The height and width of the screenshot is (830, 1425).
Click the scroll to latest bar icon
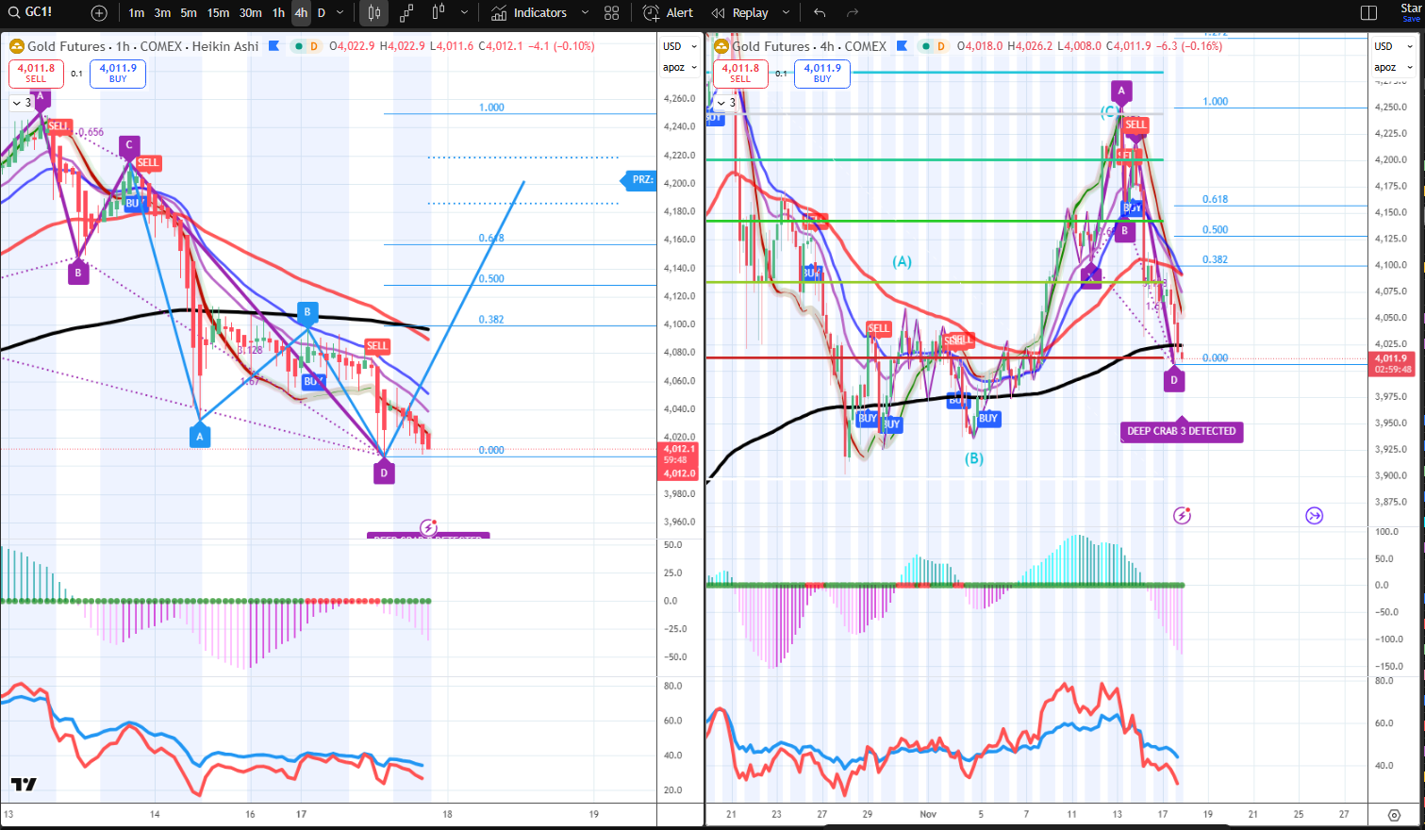point(1314,515)
